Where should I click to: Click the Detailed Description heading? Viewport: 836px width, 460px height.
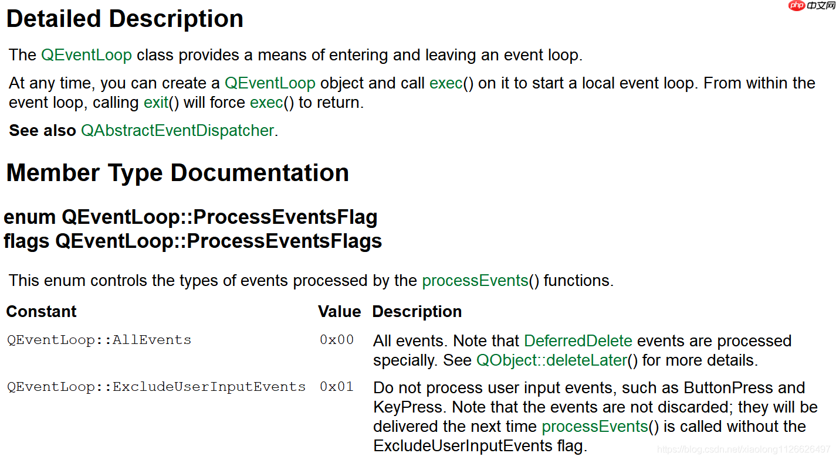125,19
